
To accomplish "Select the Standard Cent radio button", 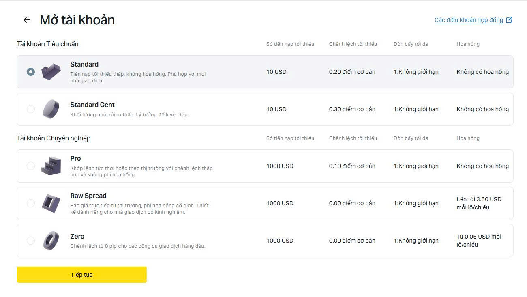I will tap(31, 109).
